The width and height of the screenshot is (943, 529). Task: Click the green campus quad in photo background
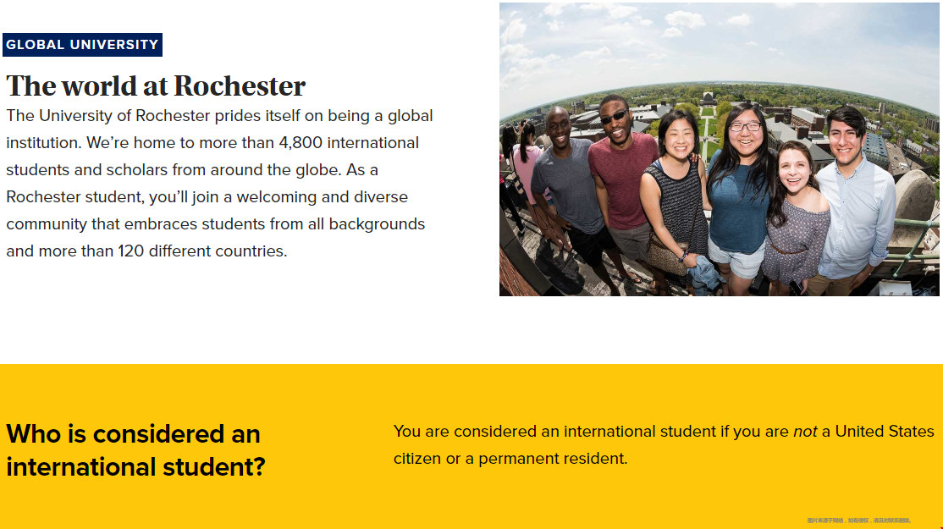tap(707, 127)
